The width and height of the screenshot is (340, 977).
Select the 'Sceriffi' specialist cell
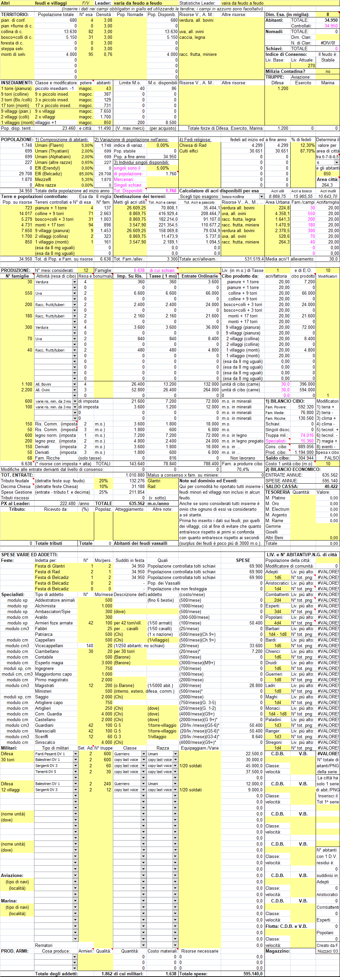pos(56,737)
